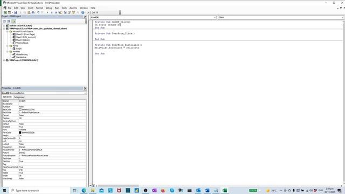Viewport: 345px width, 194px height.
Task: Click the Insert UserForm toolbar icon
Action: 9,12
